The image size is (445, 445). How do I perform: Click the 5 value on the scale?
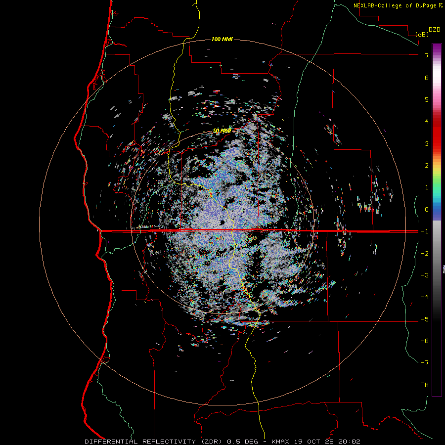click(x=427, y=99)
